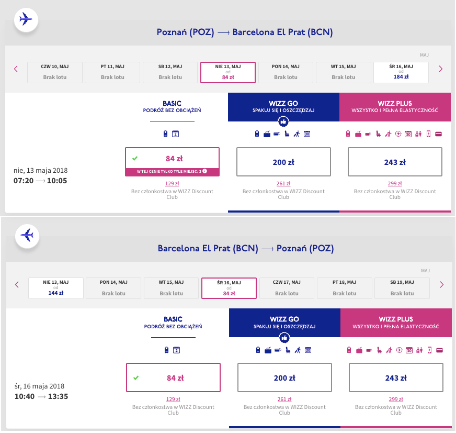Click route title Barcelona El Prat (BCN) → Poznań (POZ)
This screenshot has width=456, height=433.
point(246,248)
